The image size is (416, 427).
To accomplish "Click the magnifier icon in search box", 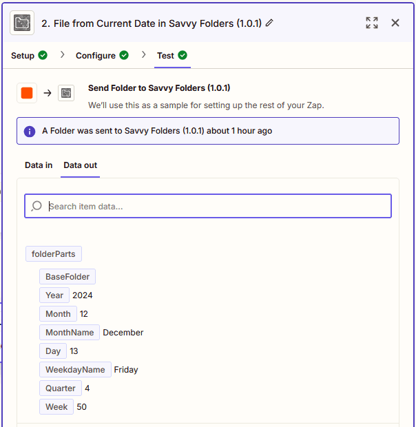I will pos(37,206).
